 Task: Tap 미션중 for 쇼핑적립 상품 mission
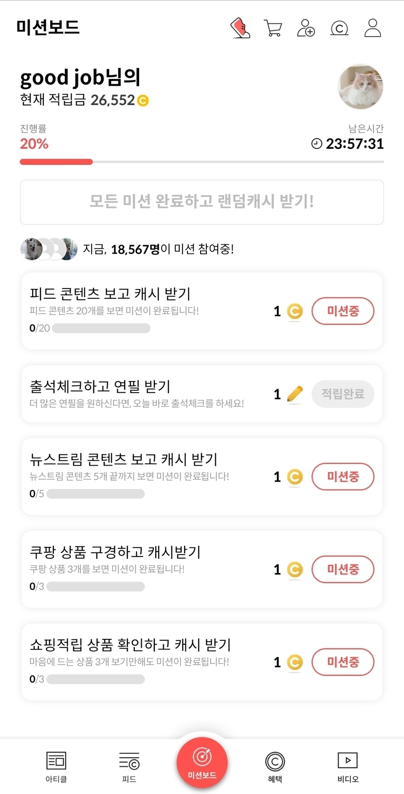[343, 662]
